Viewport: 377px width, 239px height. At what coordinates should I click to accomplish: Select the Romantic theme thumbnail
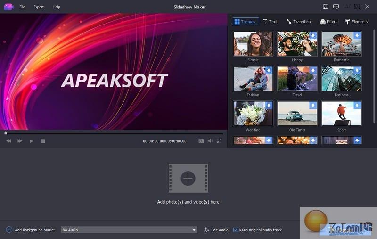[x=341, y=43]
